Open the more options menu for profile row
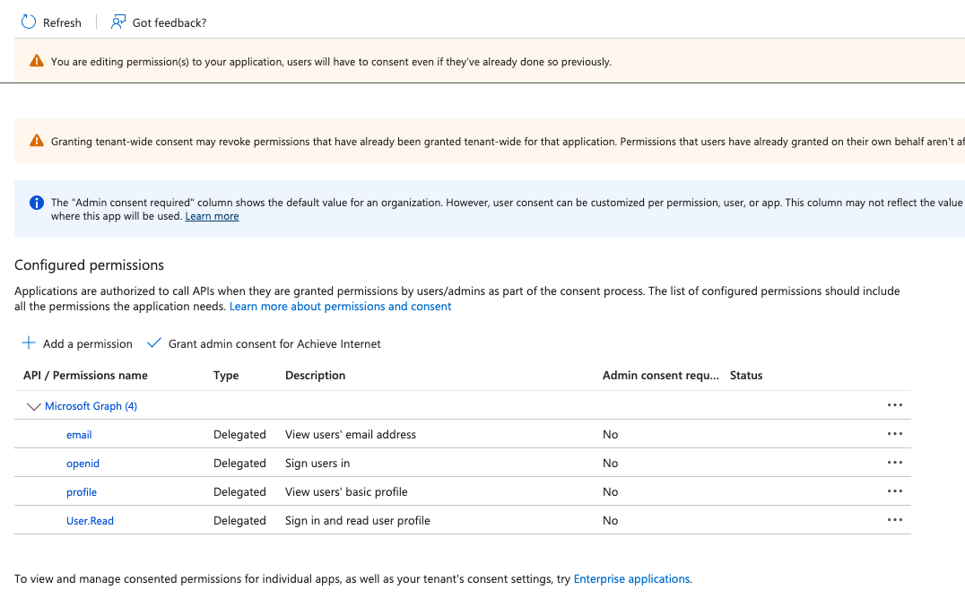 pyautogui.click(x=895, y=491)
